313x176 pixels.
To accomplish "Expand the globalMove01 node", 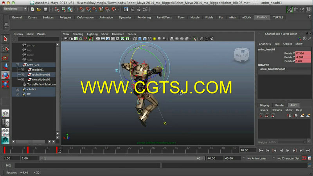I will (x=22, y=75).
